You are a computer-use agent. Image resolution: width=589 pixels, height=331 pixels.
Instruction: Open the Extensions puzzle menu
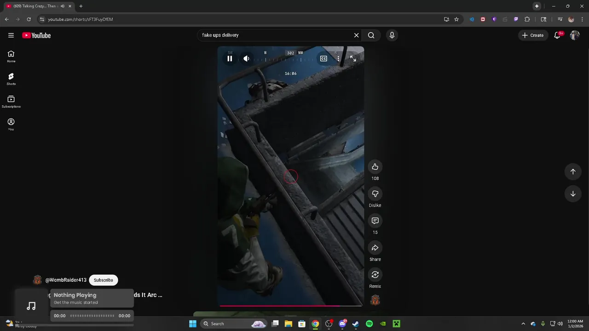[x=527, y=19]
